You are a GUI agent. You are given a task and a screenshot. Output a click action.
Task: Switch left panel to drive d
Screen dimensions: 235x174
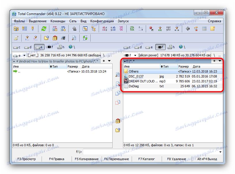(28, 47)
